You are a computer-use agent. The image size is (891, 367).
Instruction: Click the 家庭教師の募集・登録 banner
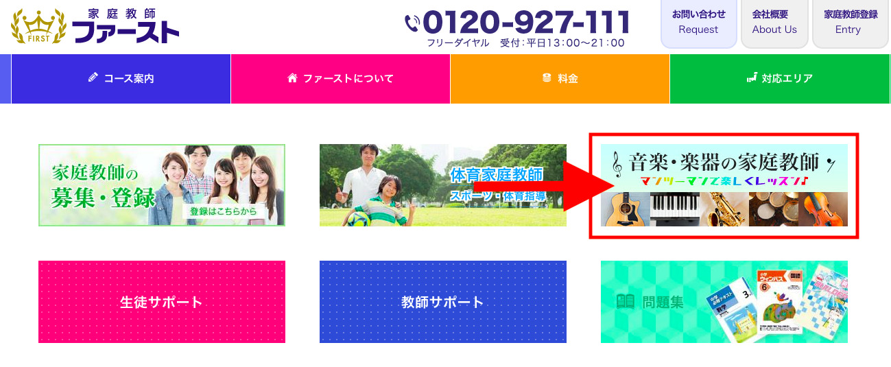pos(162,185)
